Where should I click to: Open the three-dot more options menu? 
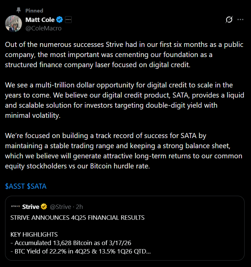[x=240, y=20]
